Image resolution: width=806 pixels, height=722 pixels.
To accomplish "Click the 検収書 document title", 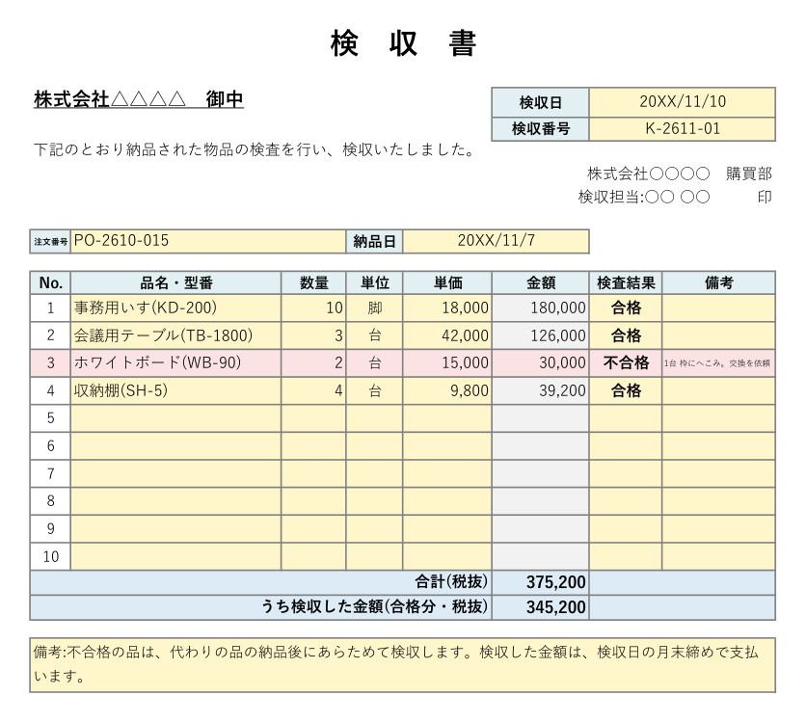I will 404,43.
